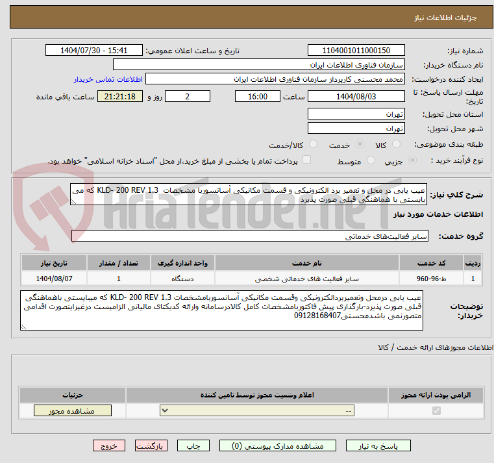Click the استان محل تحویل field
The width and height of the screenshot is (494, 463).
pyautogui.click(x=356, y=114)
